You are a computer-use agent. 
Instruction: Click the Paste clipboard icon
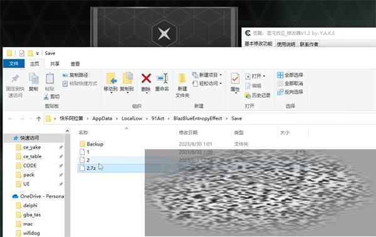coord(50,78)
